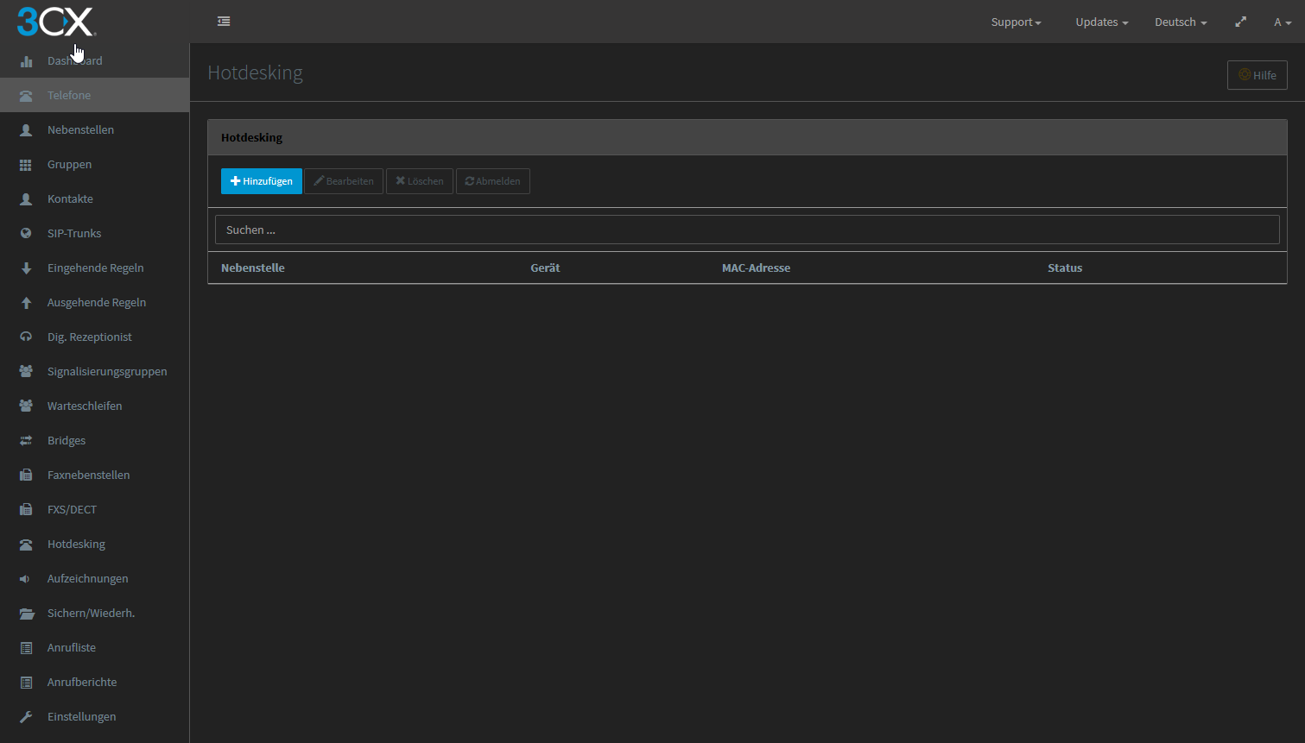Click the Dig. Rezeptionist headset icon
The width and height of the screenshot is (1305, 743).
(26, 337)
